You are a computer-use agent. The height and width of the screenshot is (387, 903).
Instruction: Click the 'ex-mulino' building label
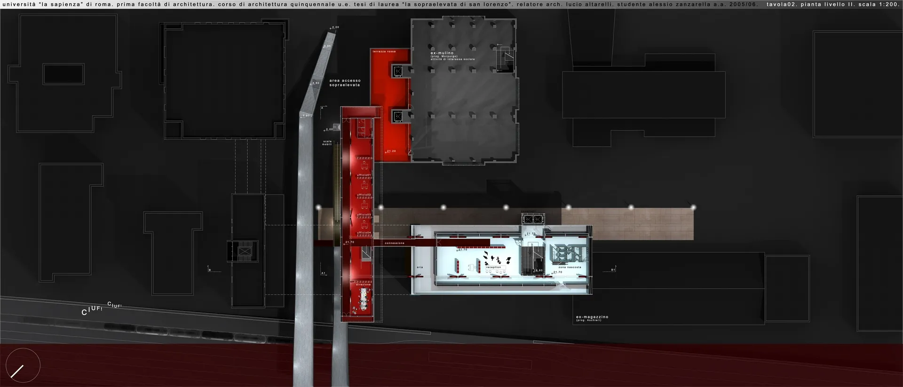(x=442, y=53)
